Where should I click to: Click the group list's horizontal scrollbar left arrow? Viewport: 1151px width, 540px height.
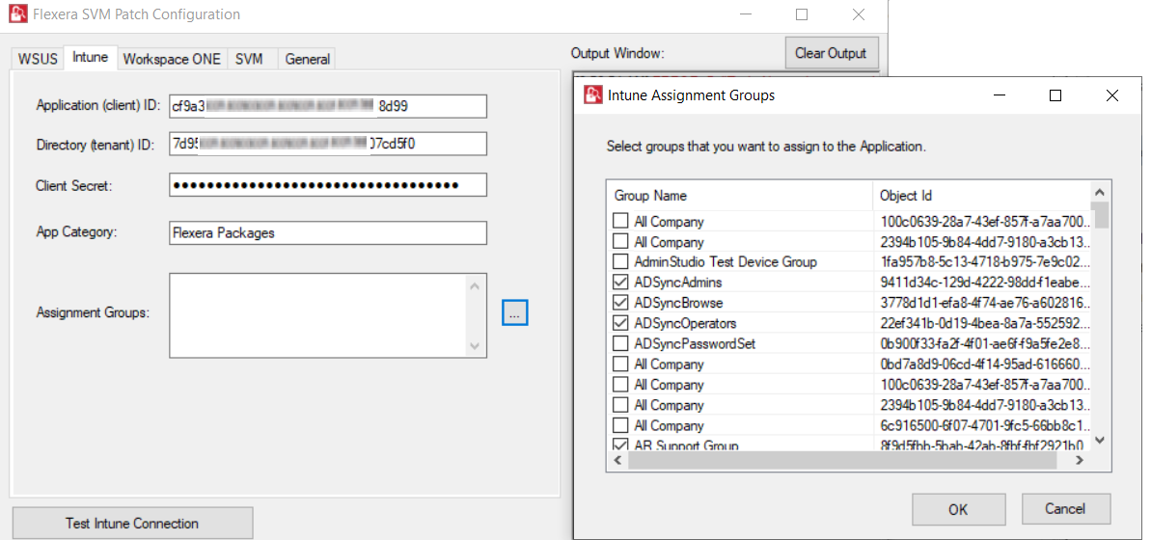(x=617, y=460)
